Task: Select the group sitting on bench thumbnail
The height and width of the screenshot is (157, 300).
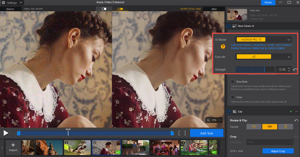Action: coord(165,147)
